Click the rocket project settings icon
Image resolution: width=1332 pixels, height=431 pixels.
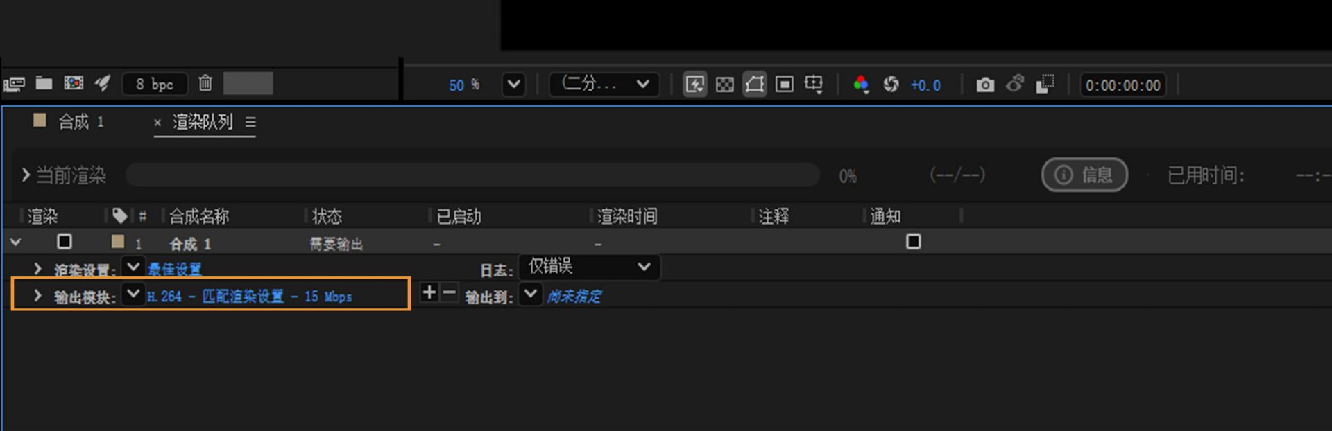[103, 83]
